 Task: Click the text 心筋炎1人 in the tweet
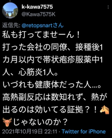[36, 72]
